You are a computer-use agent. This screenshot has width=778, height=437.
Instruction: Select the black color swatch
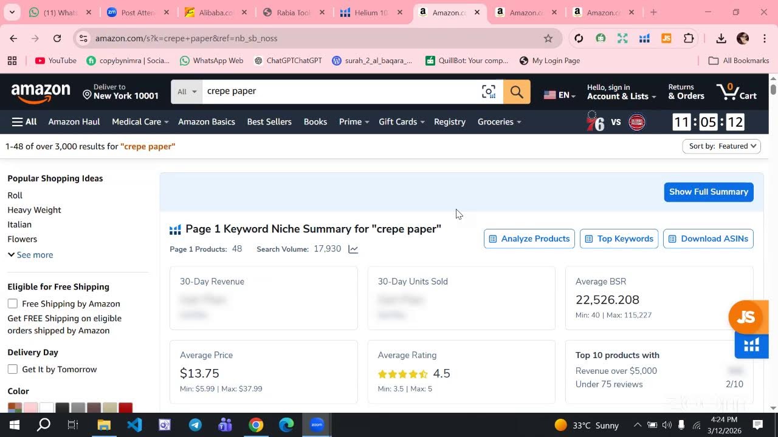pyautogui.click(x=62, y=408)
